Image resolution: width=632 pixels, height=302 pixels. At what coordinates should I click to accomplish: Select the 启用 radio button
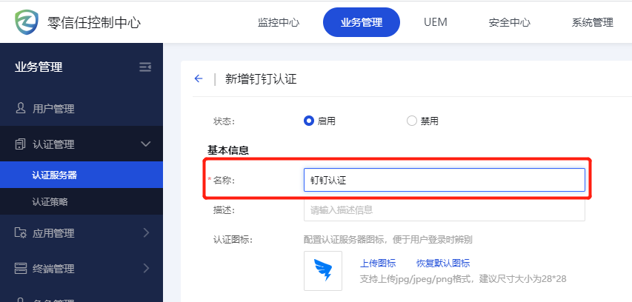(x=309, y=121)
